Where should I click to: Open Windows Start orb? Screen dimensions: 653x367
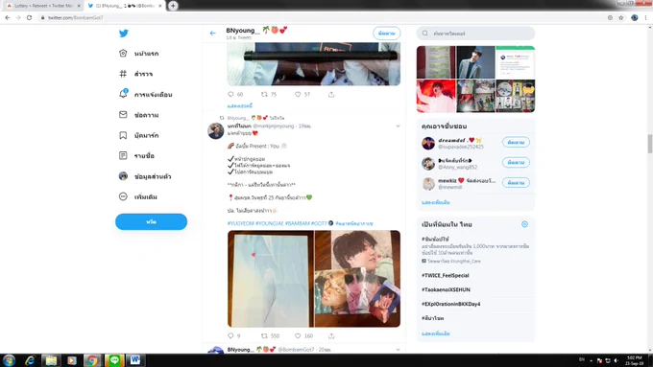(x=9, y=360)
